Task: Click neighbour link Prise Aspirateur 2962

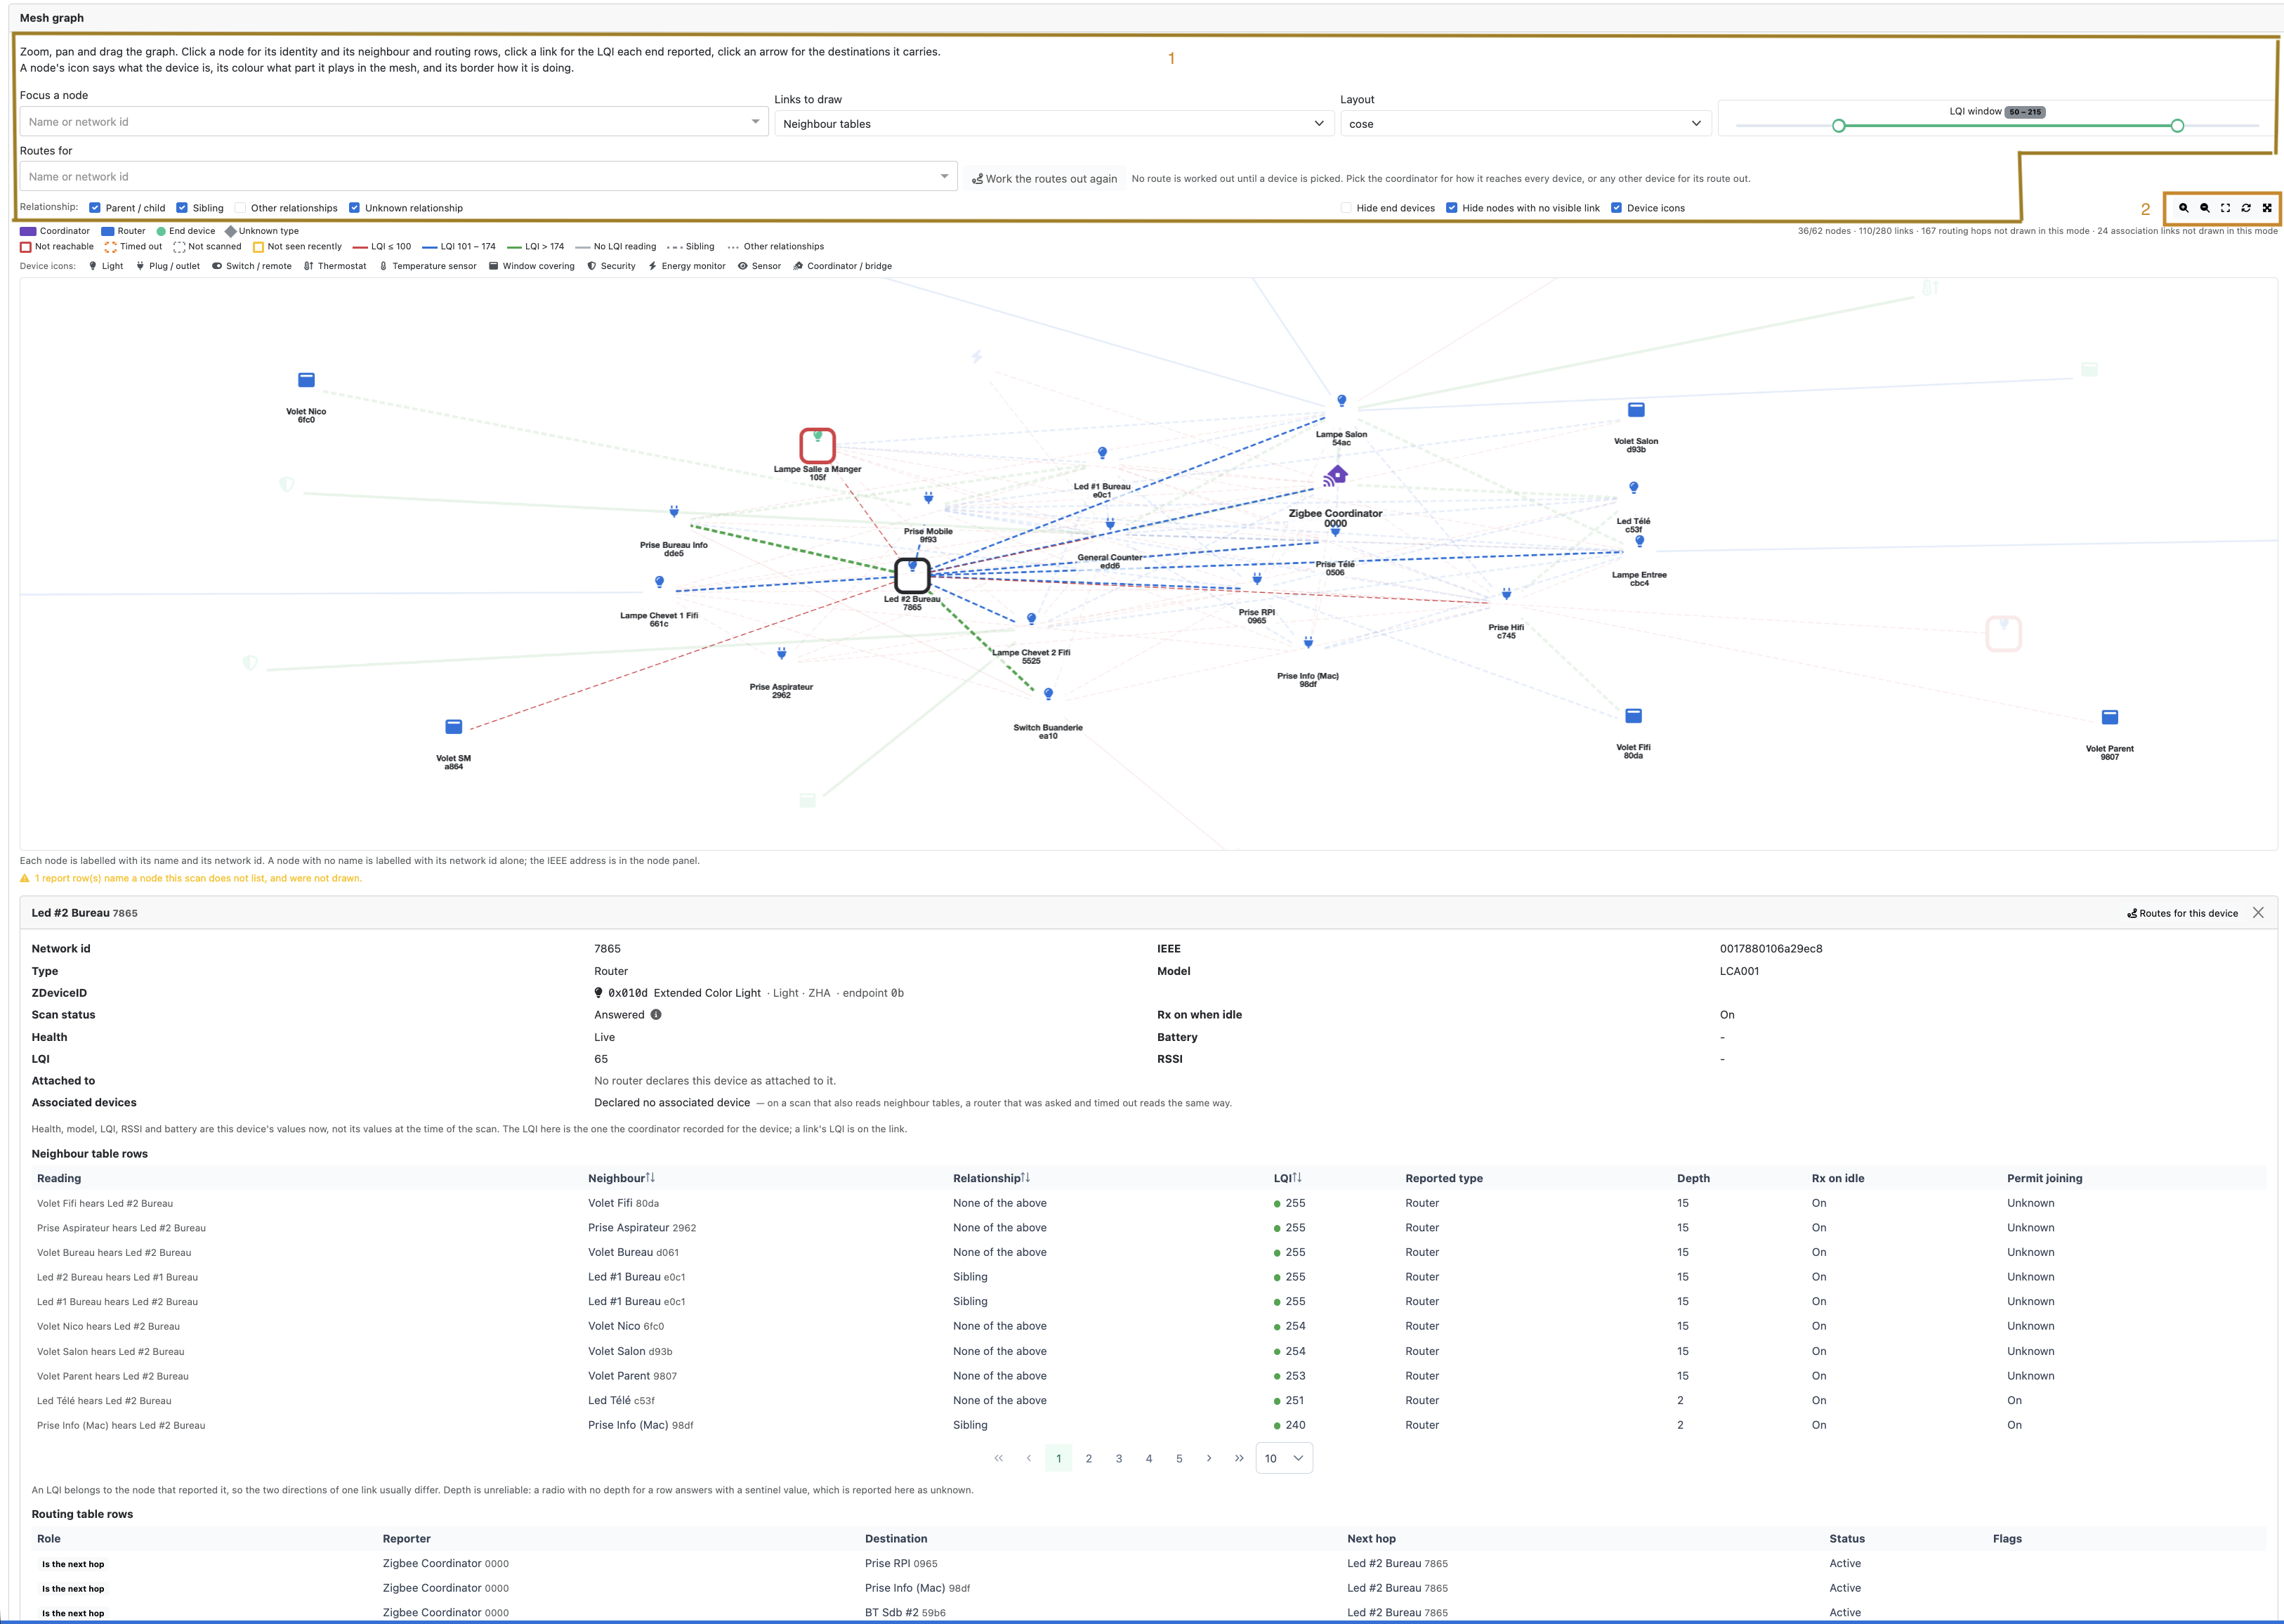Action: point(642,1228)
